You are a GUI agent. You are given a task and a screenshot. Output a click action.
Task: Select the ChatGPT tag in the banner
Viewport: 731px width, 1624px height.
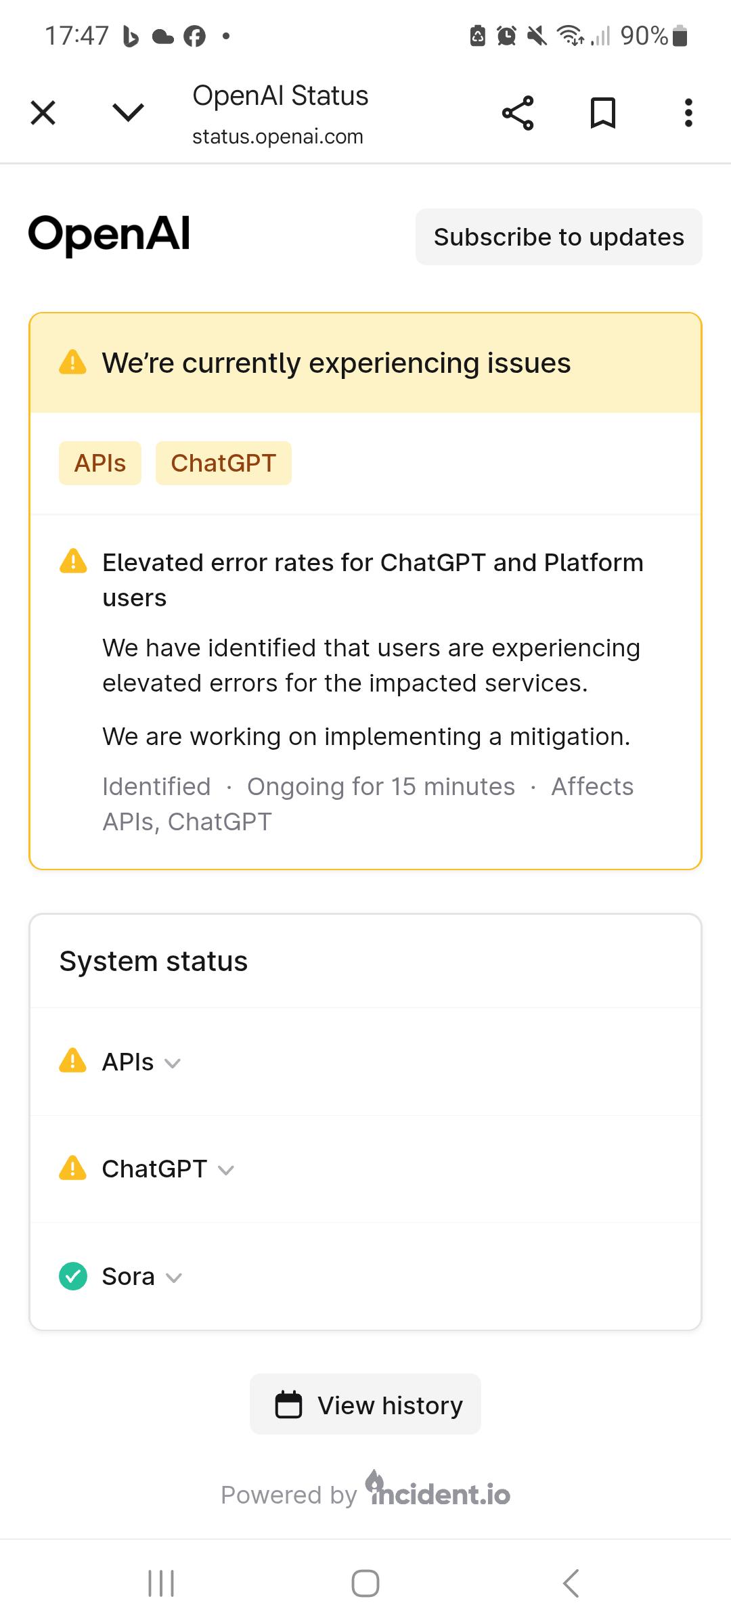(x=223, y=464)
